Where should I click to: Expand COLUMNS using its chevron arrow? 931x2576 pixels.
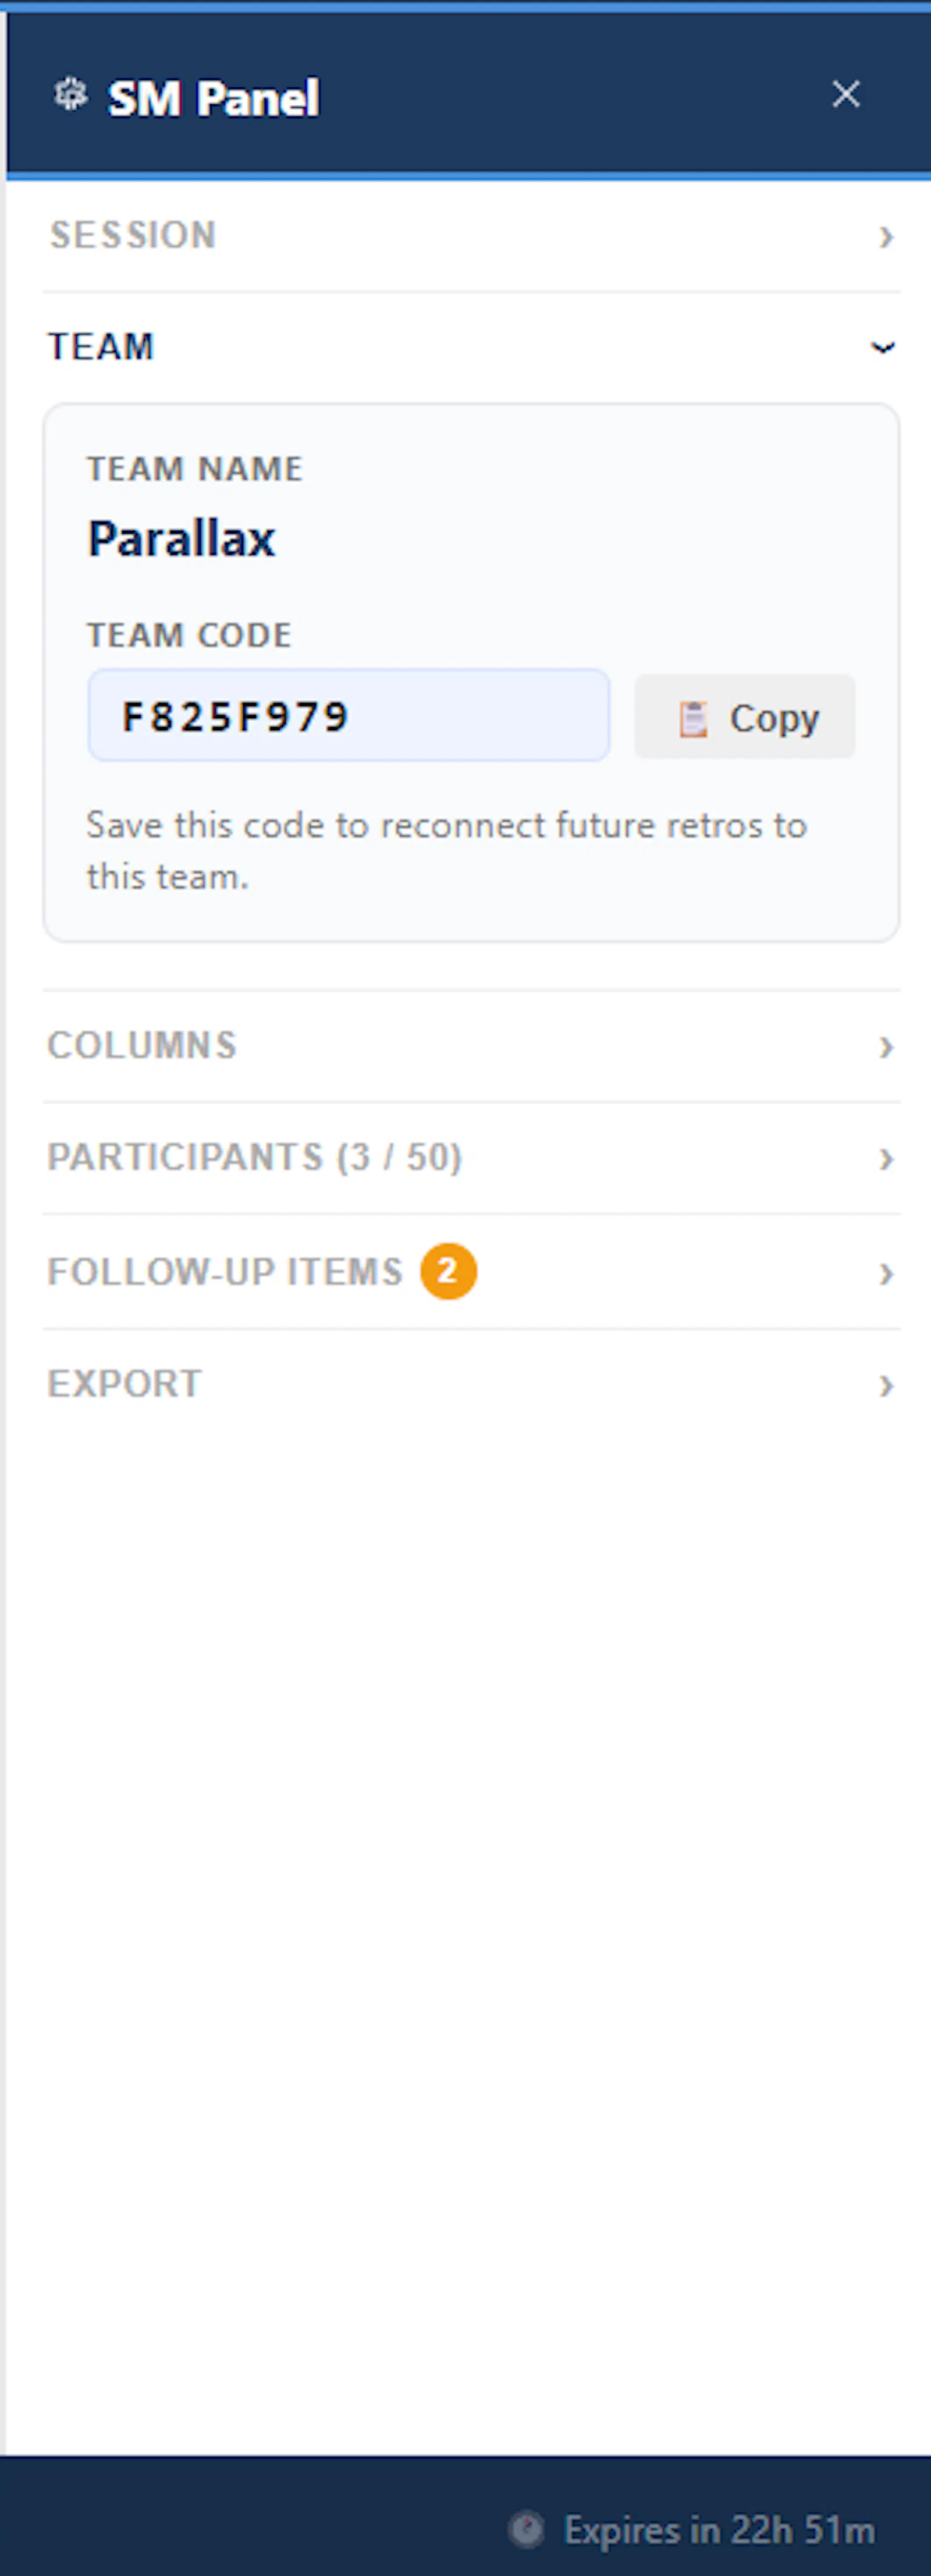(x=885, y=1046)
